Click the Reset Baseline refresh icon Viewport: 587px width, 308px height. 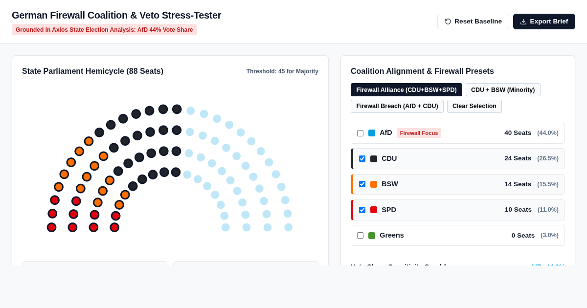[448, 22]
